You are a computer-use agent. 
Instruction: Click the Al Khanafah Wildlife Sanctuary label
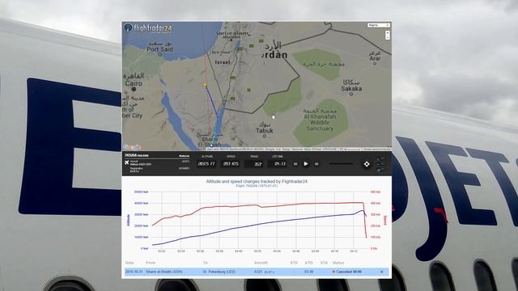coord(320,122)
